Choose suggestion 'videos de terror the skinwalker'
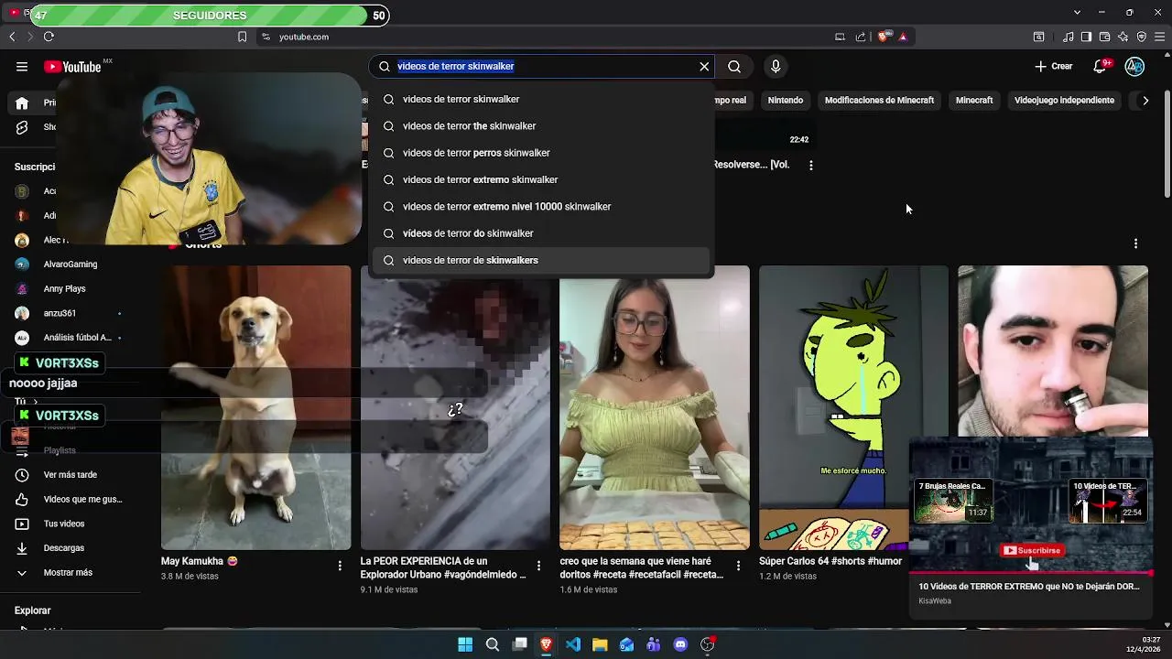This screenshot has height=659, width=1172. (540, 125)
